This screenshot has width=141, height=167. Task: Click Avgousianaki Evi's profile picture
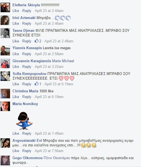pos(5,143)
